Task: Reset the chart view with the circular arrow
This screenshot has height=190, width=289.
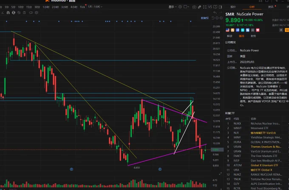Action: [x=213, y=18]
